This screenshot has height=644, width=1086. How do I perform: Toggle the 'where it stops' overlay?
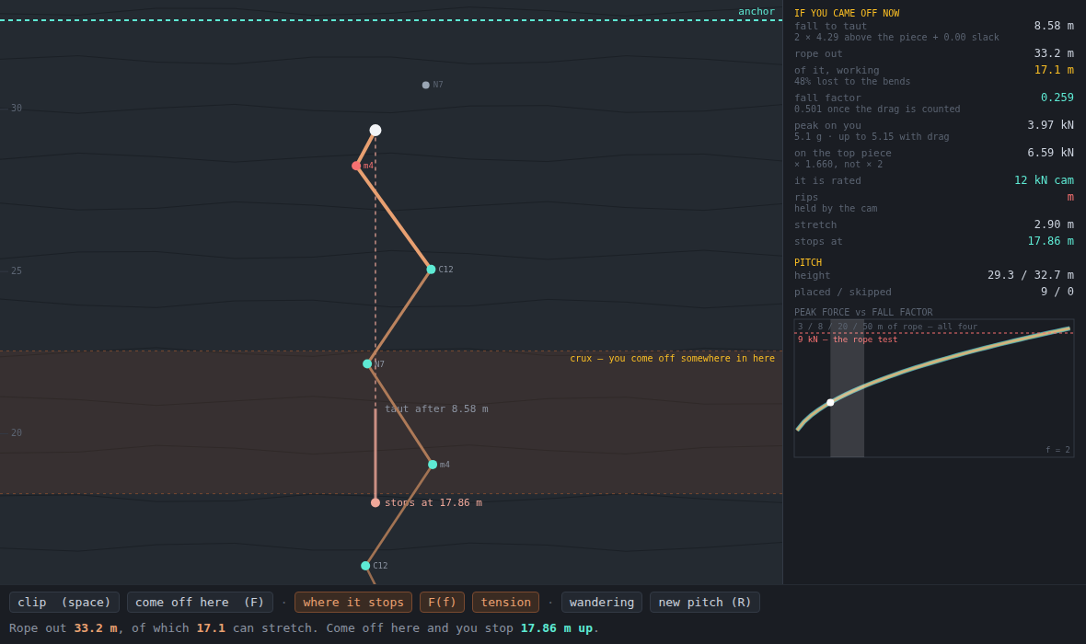353,603
